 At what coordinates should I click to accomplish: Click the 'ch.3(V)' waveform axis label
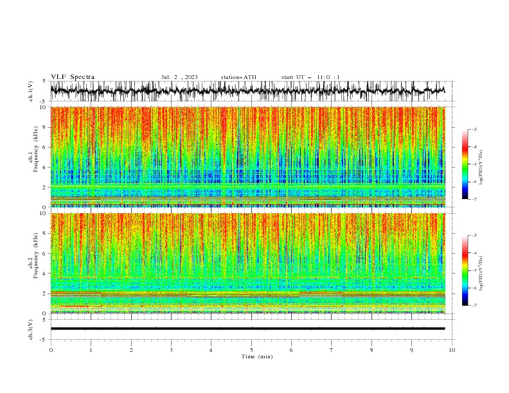[31, 329]
